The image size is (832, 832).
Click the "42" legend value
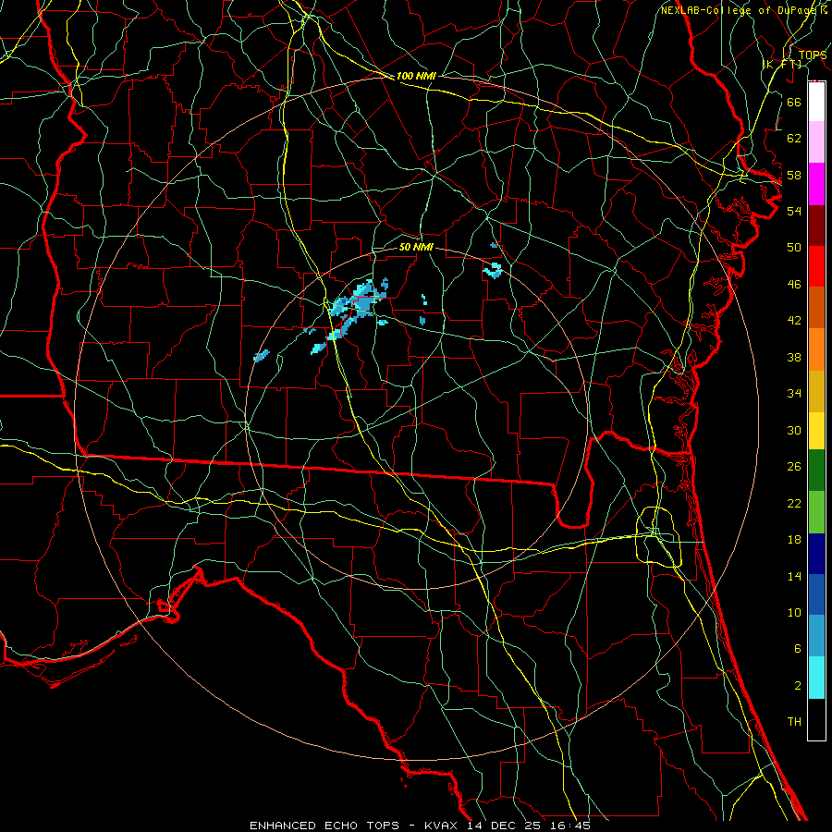[794, 320]
